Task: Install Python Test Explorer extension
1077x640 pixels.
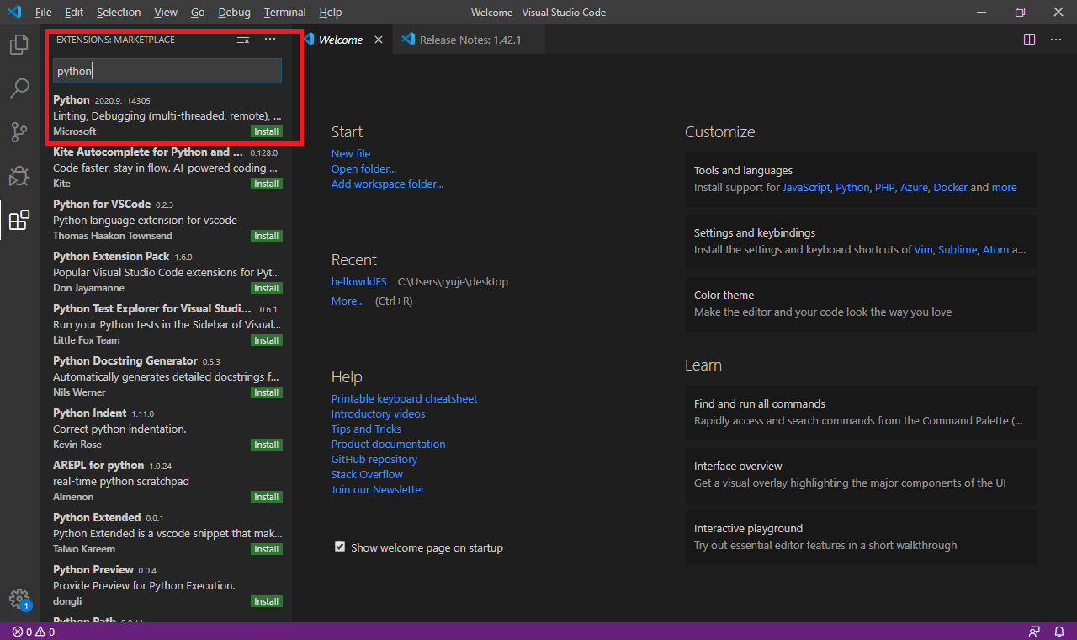Action: [x=267, y=340]
